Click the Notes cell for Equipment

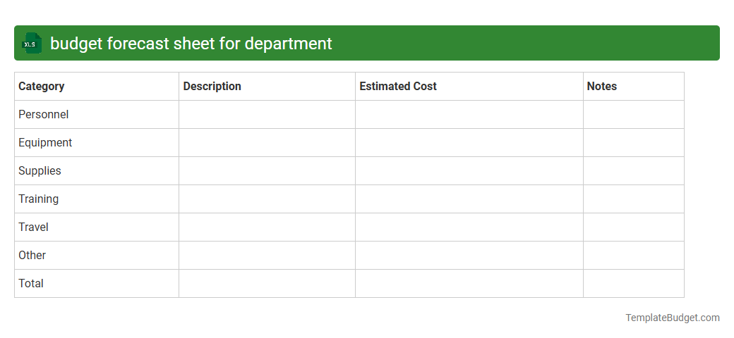click(x=634, y=142)
